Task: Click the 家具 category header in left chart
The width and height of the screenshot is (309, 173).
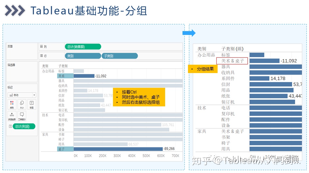Action: pos(45,135)
